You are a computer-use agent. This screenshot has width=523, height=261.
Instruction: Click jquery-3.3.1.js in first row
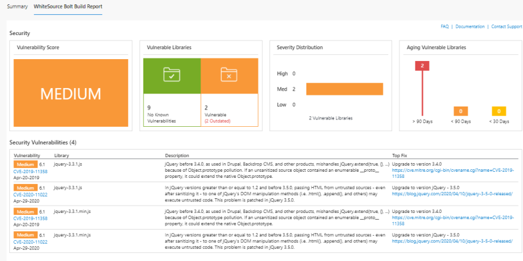[x=68, y=164]
